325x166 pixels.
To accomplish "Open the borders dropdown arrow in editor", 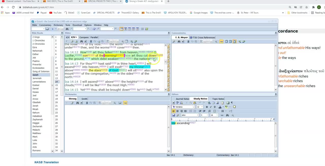I will click(x=218, y=111).
